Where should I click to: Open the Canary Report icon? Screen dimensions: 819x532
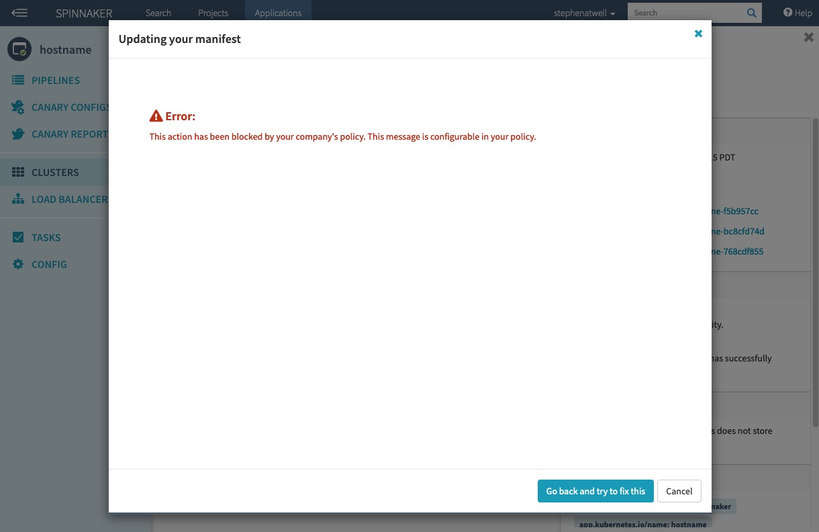click(18, 134)
